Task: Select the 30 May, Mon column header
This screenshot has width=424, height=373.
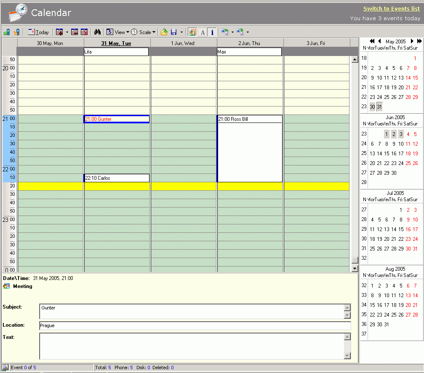Action: (x=50, y=43)
